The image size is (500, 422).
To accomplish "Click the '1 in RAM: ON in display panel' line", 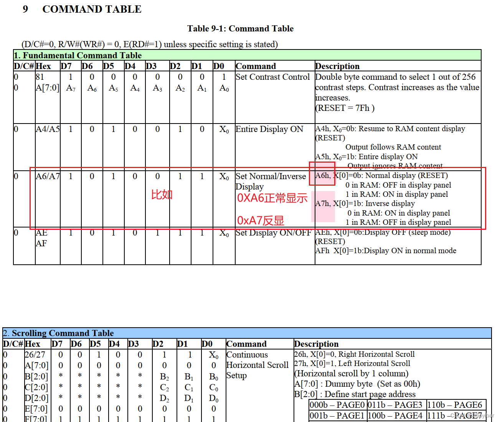I will click(397, 195).
